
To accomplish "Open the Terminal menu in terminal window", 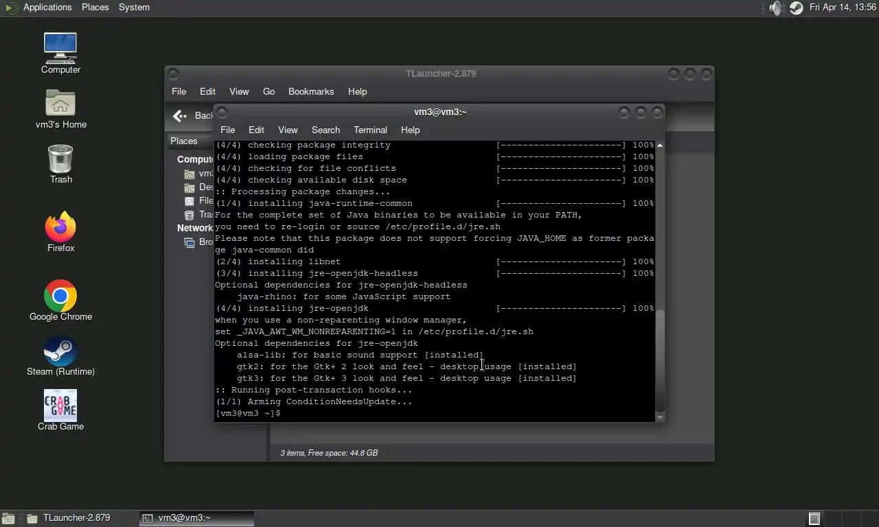I will pyautogui.click(x=370, y=130).
